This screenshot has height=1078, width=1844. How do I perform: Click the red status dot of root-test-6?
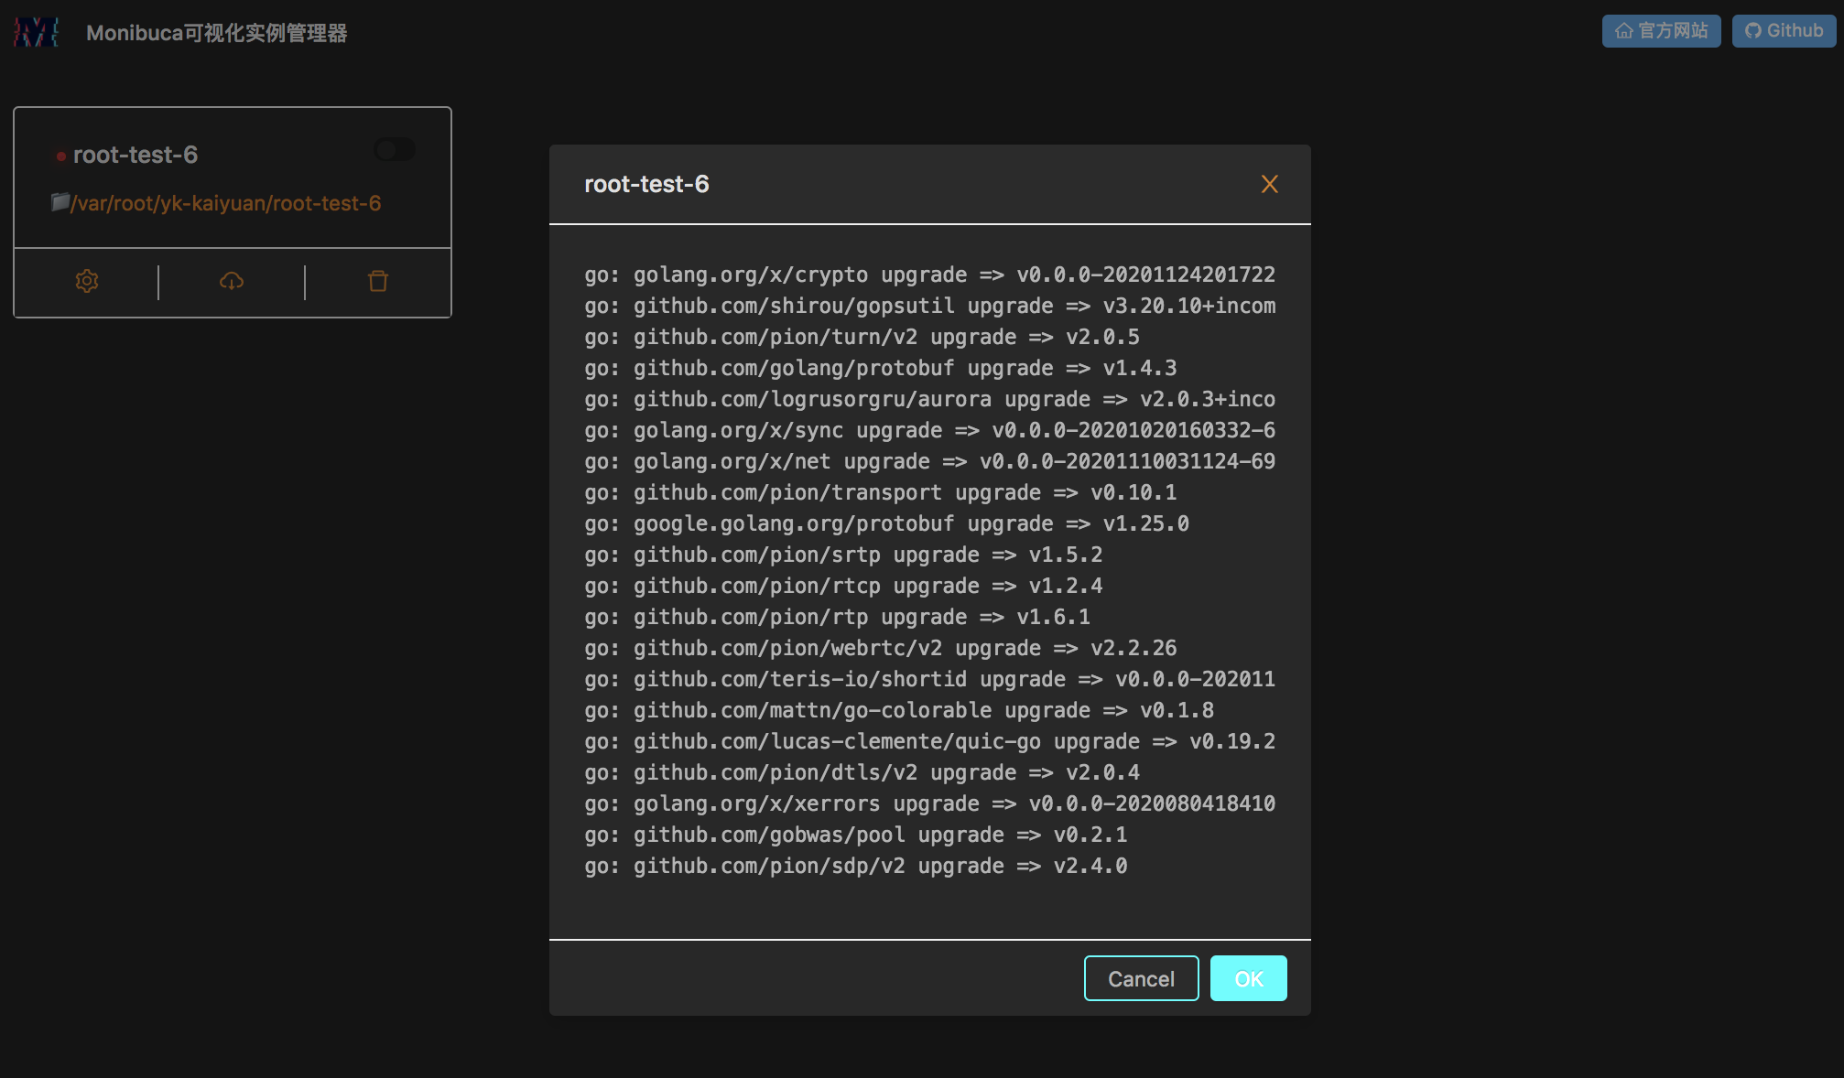point(61,156)
